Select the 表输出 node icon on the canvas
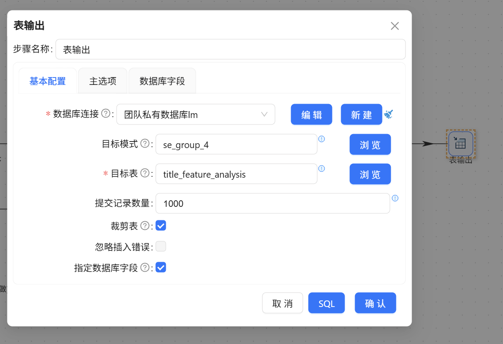Image resolution: width=503 pixels, height=344 pixels. [x=461, y=143]
